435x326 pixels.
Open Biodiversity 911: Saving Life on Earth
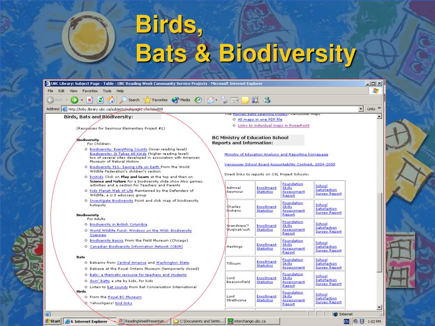coord(125,167)
